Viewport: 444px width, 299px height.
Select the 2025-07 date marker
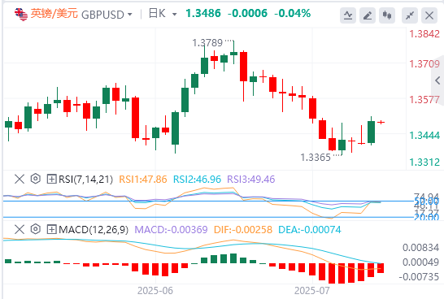312,291
